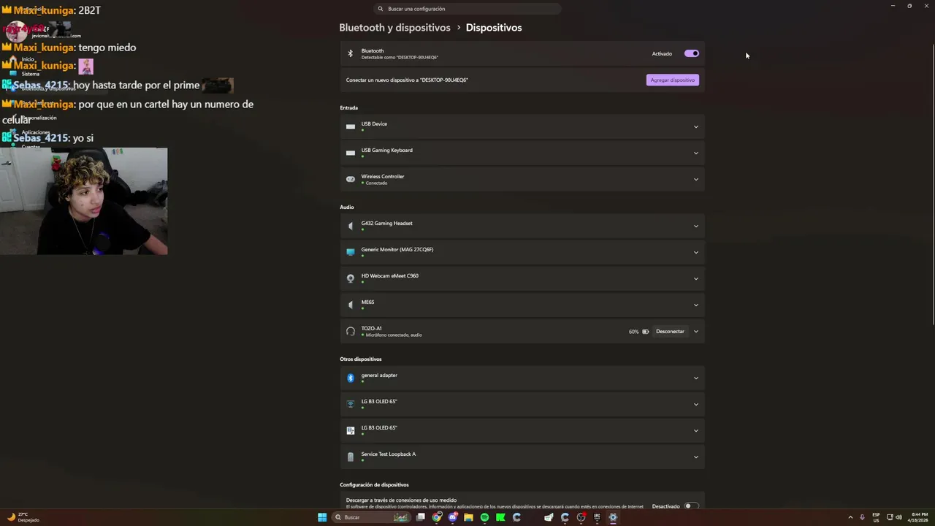This screenshot has height=526, width=935.
Task: Click the "60%" battery text for TOZO-A1
Action: click(x=633, y=332)
